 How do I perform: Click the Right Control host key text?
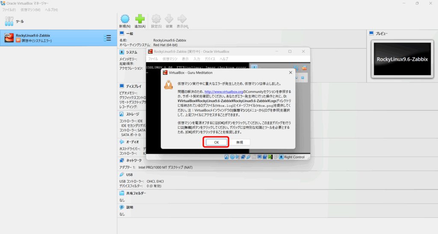click(x=294, y=157)
